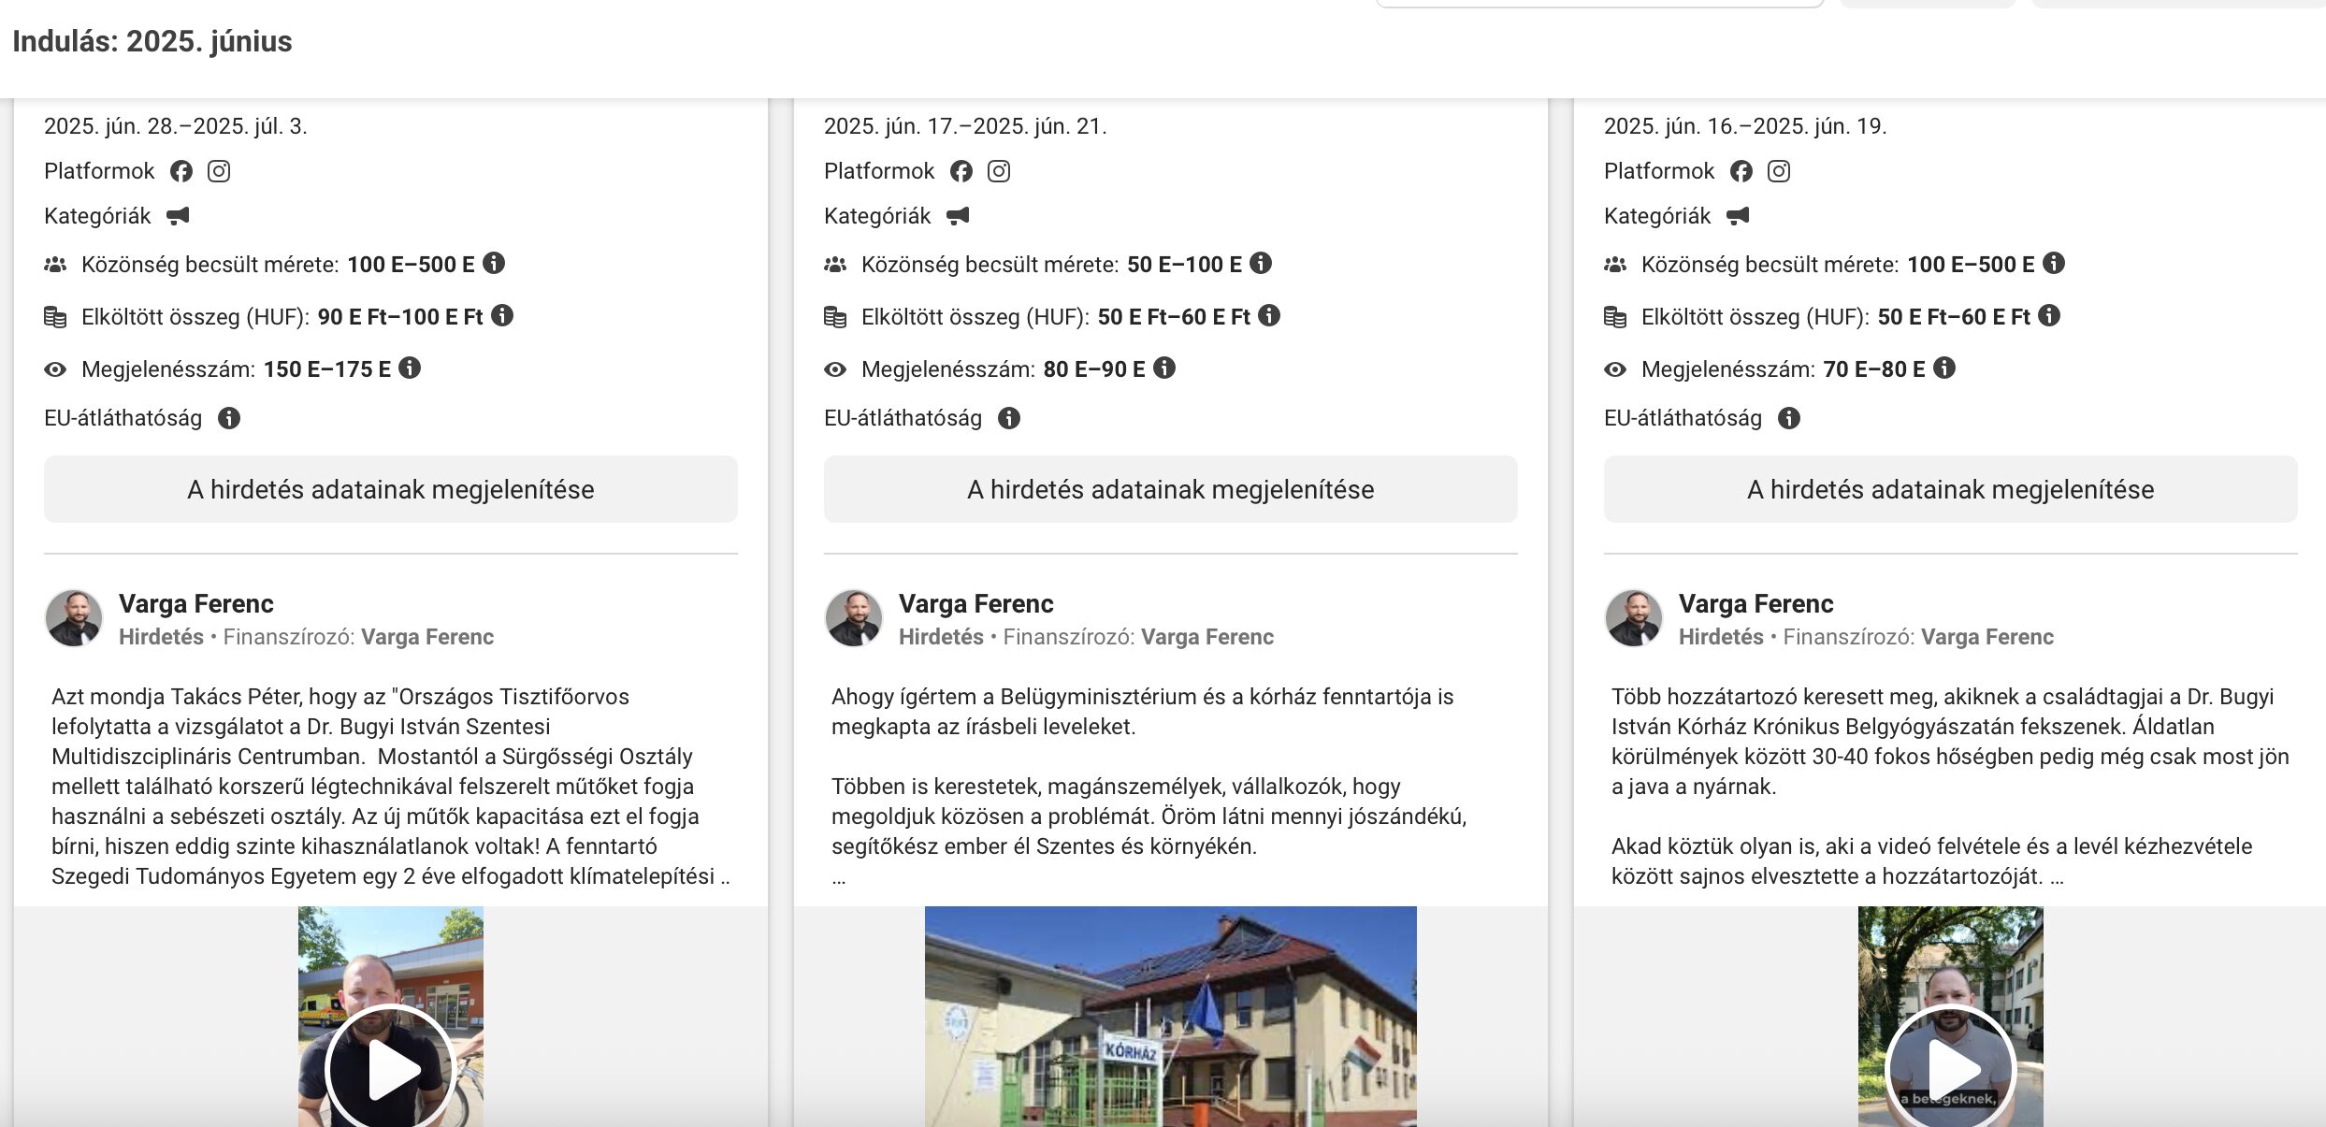Open the Kórház building image in Jun 17 ad
Image resolution: width=2326 pixels, height=1127 pixels.
coord(1171,1017)
